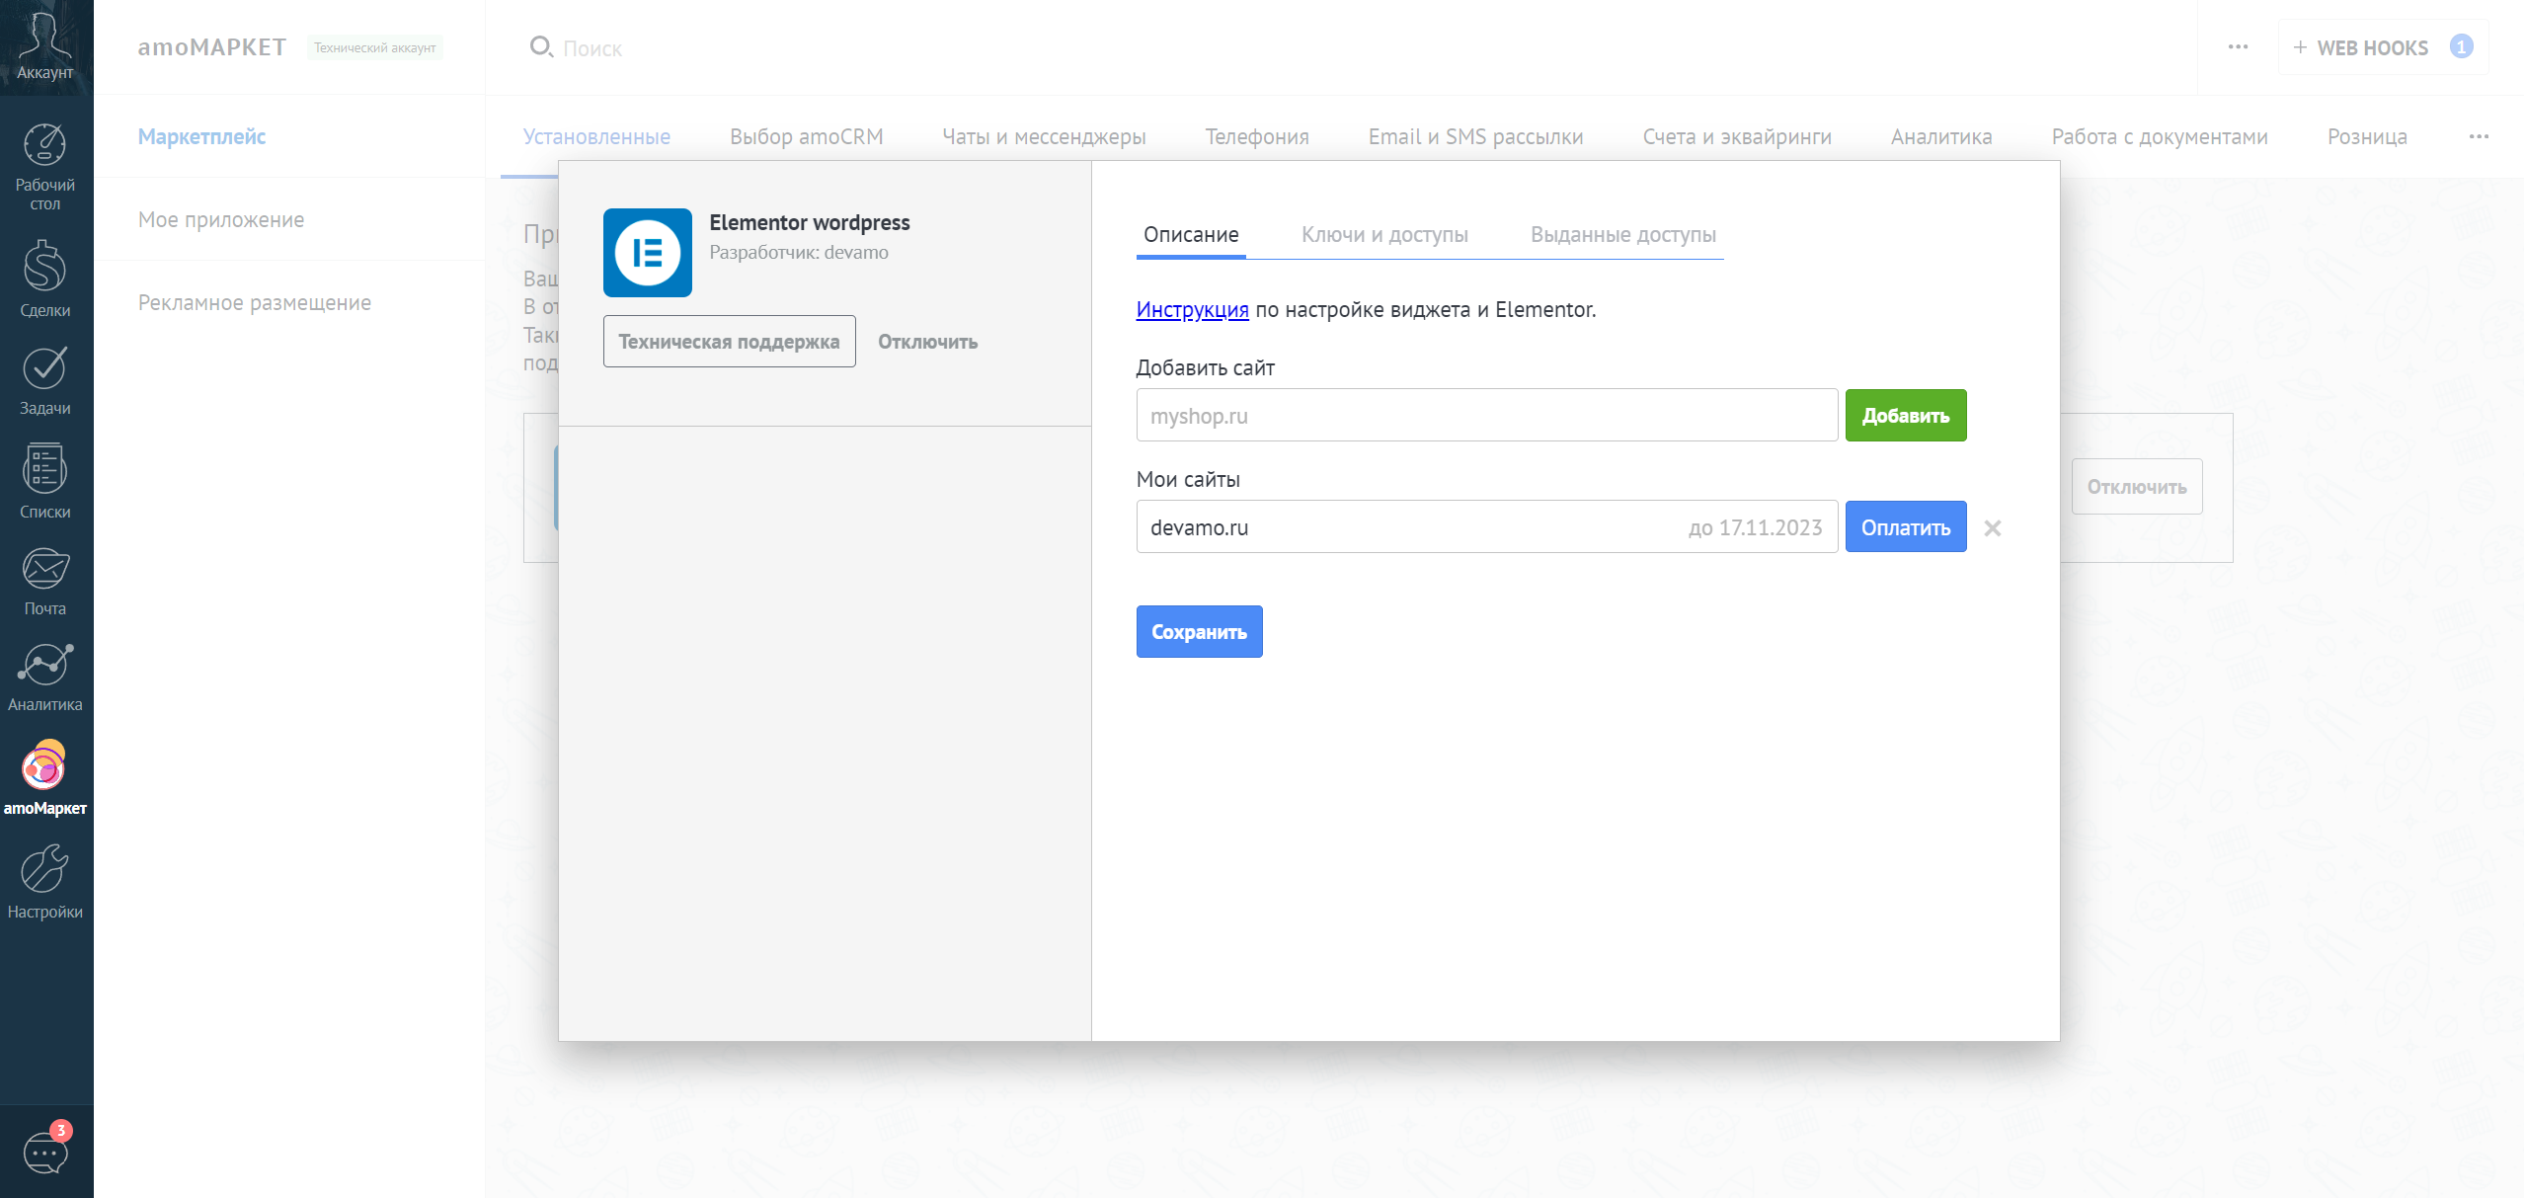Open the Почта section in sidebar
Viewport: 2524px width, 1198px height.
point(44,582)
